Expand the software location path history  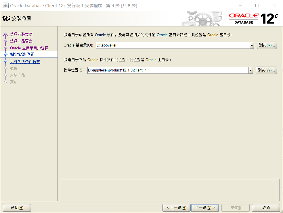pyautogui.click(x=251, y=70)
